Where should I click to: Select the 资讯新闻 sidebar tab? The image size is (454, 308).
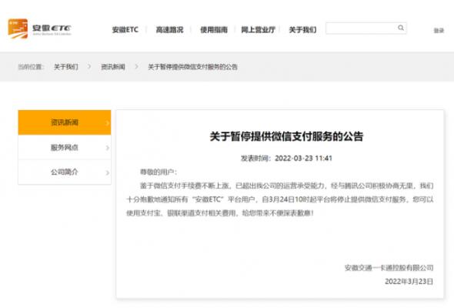(65, 122)
